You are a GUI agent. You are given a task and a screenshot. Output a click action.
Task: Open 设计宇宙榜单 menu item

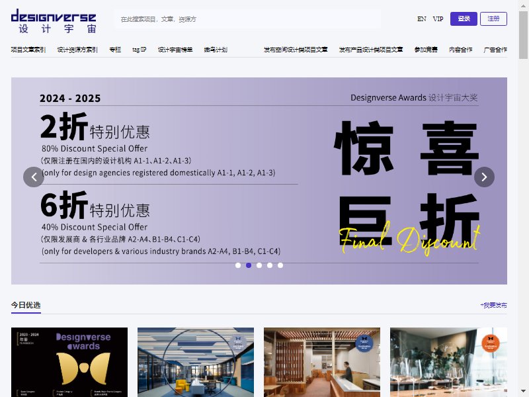[x=175, y=50]
